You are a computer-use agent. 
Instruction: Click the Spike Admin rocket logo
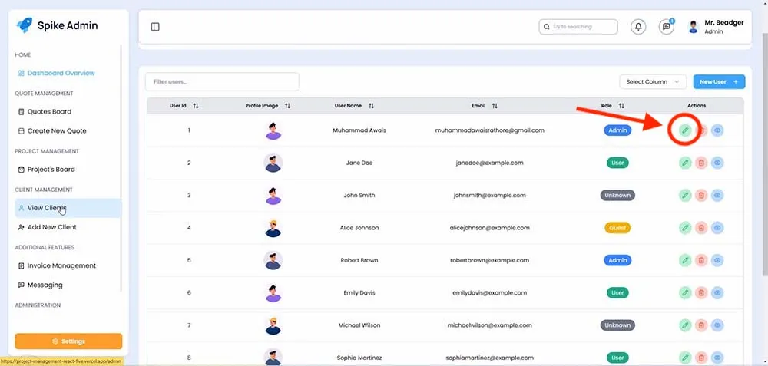[24, 25]
